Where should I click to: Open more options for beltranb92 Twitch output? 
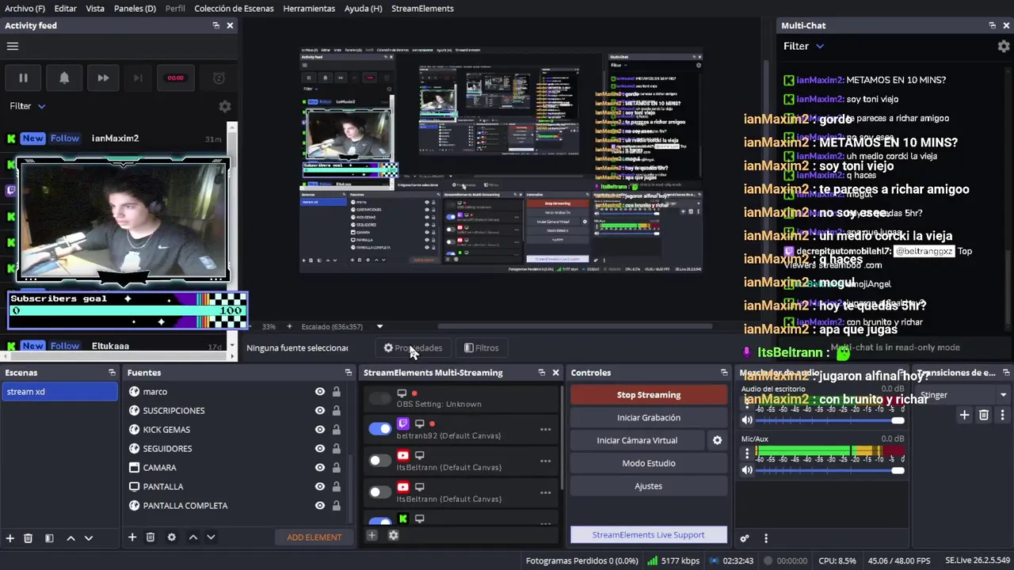[545, 429]
